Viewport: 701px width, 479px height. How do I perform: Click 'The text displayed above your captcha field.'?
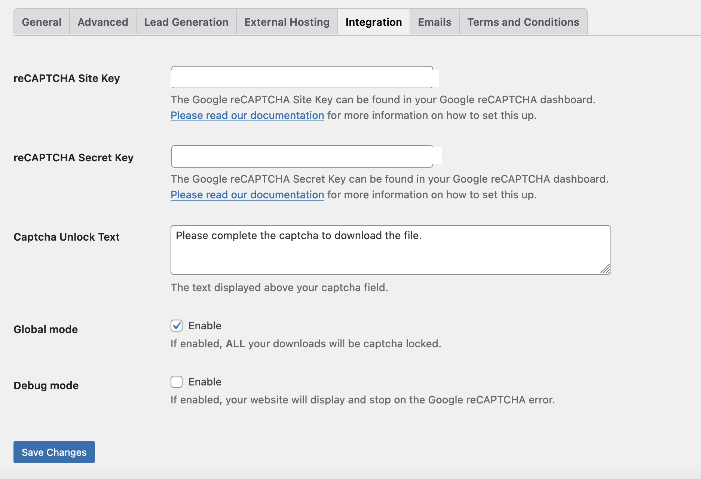point(279,287)
